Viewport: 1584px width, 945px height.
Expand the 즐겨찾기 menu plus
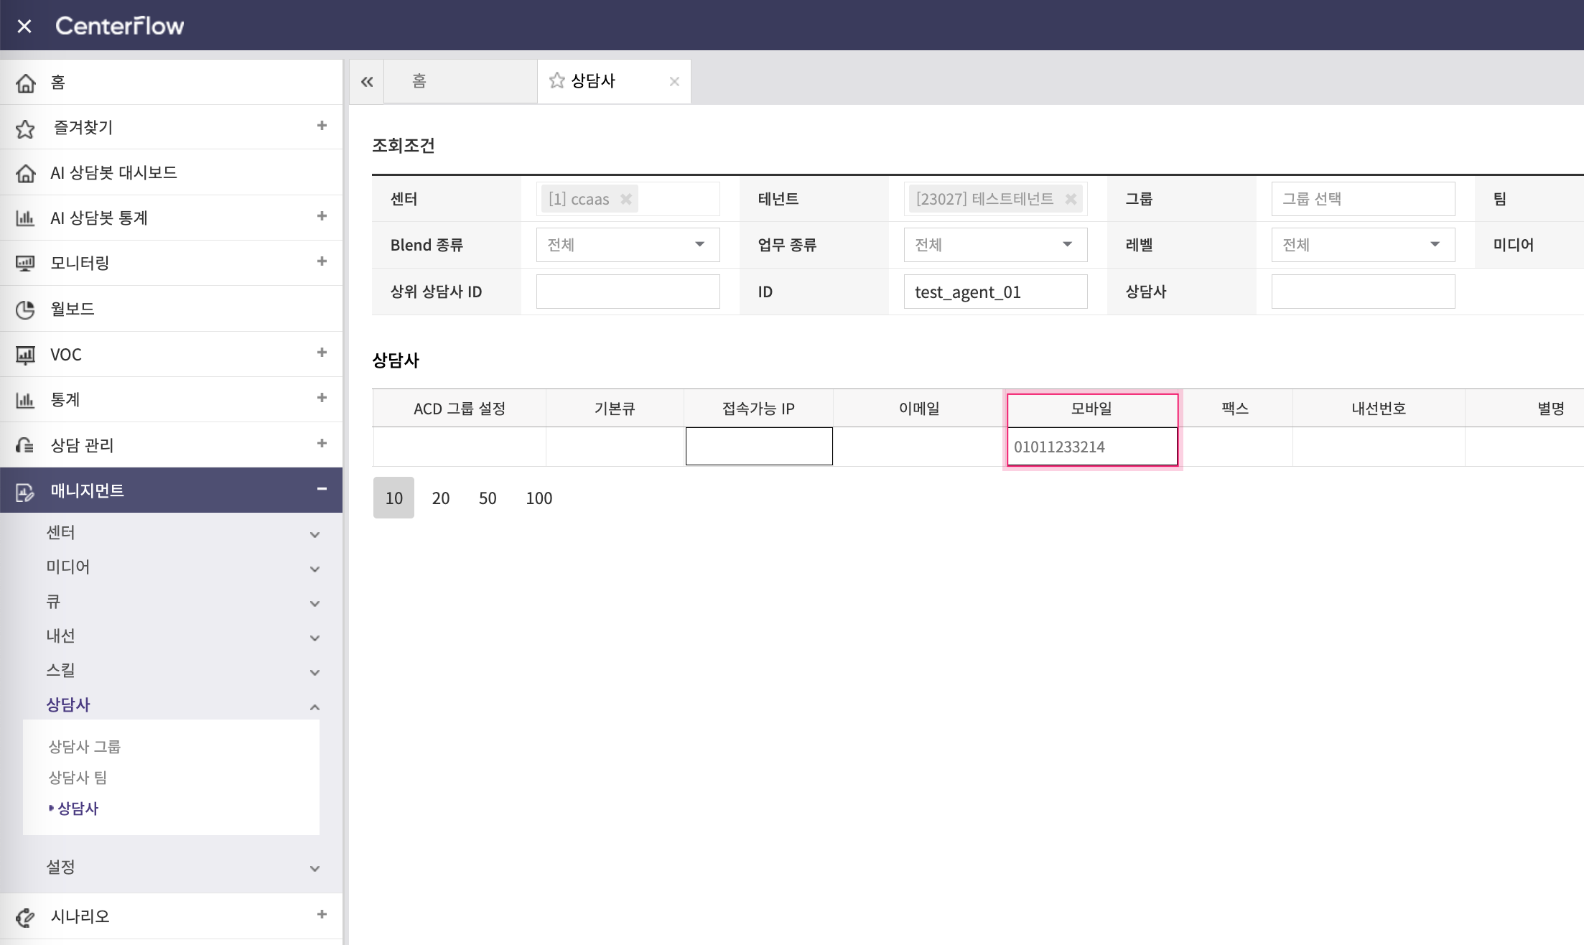click(x=322, y=126)
